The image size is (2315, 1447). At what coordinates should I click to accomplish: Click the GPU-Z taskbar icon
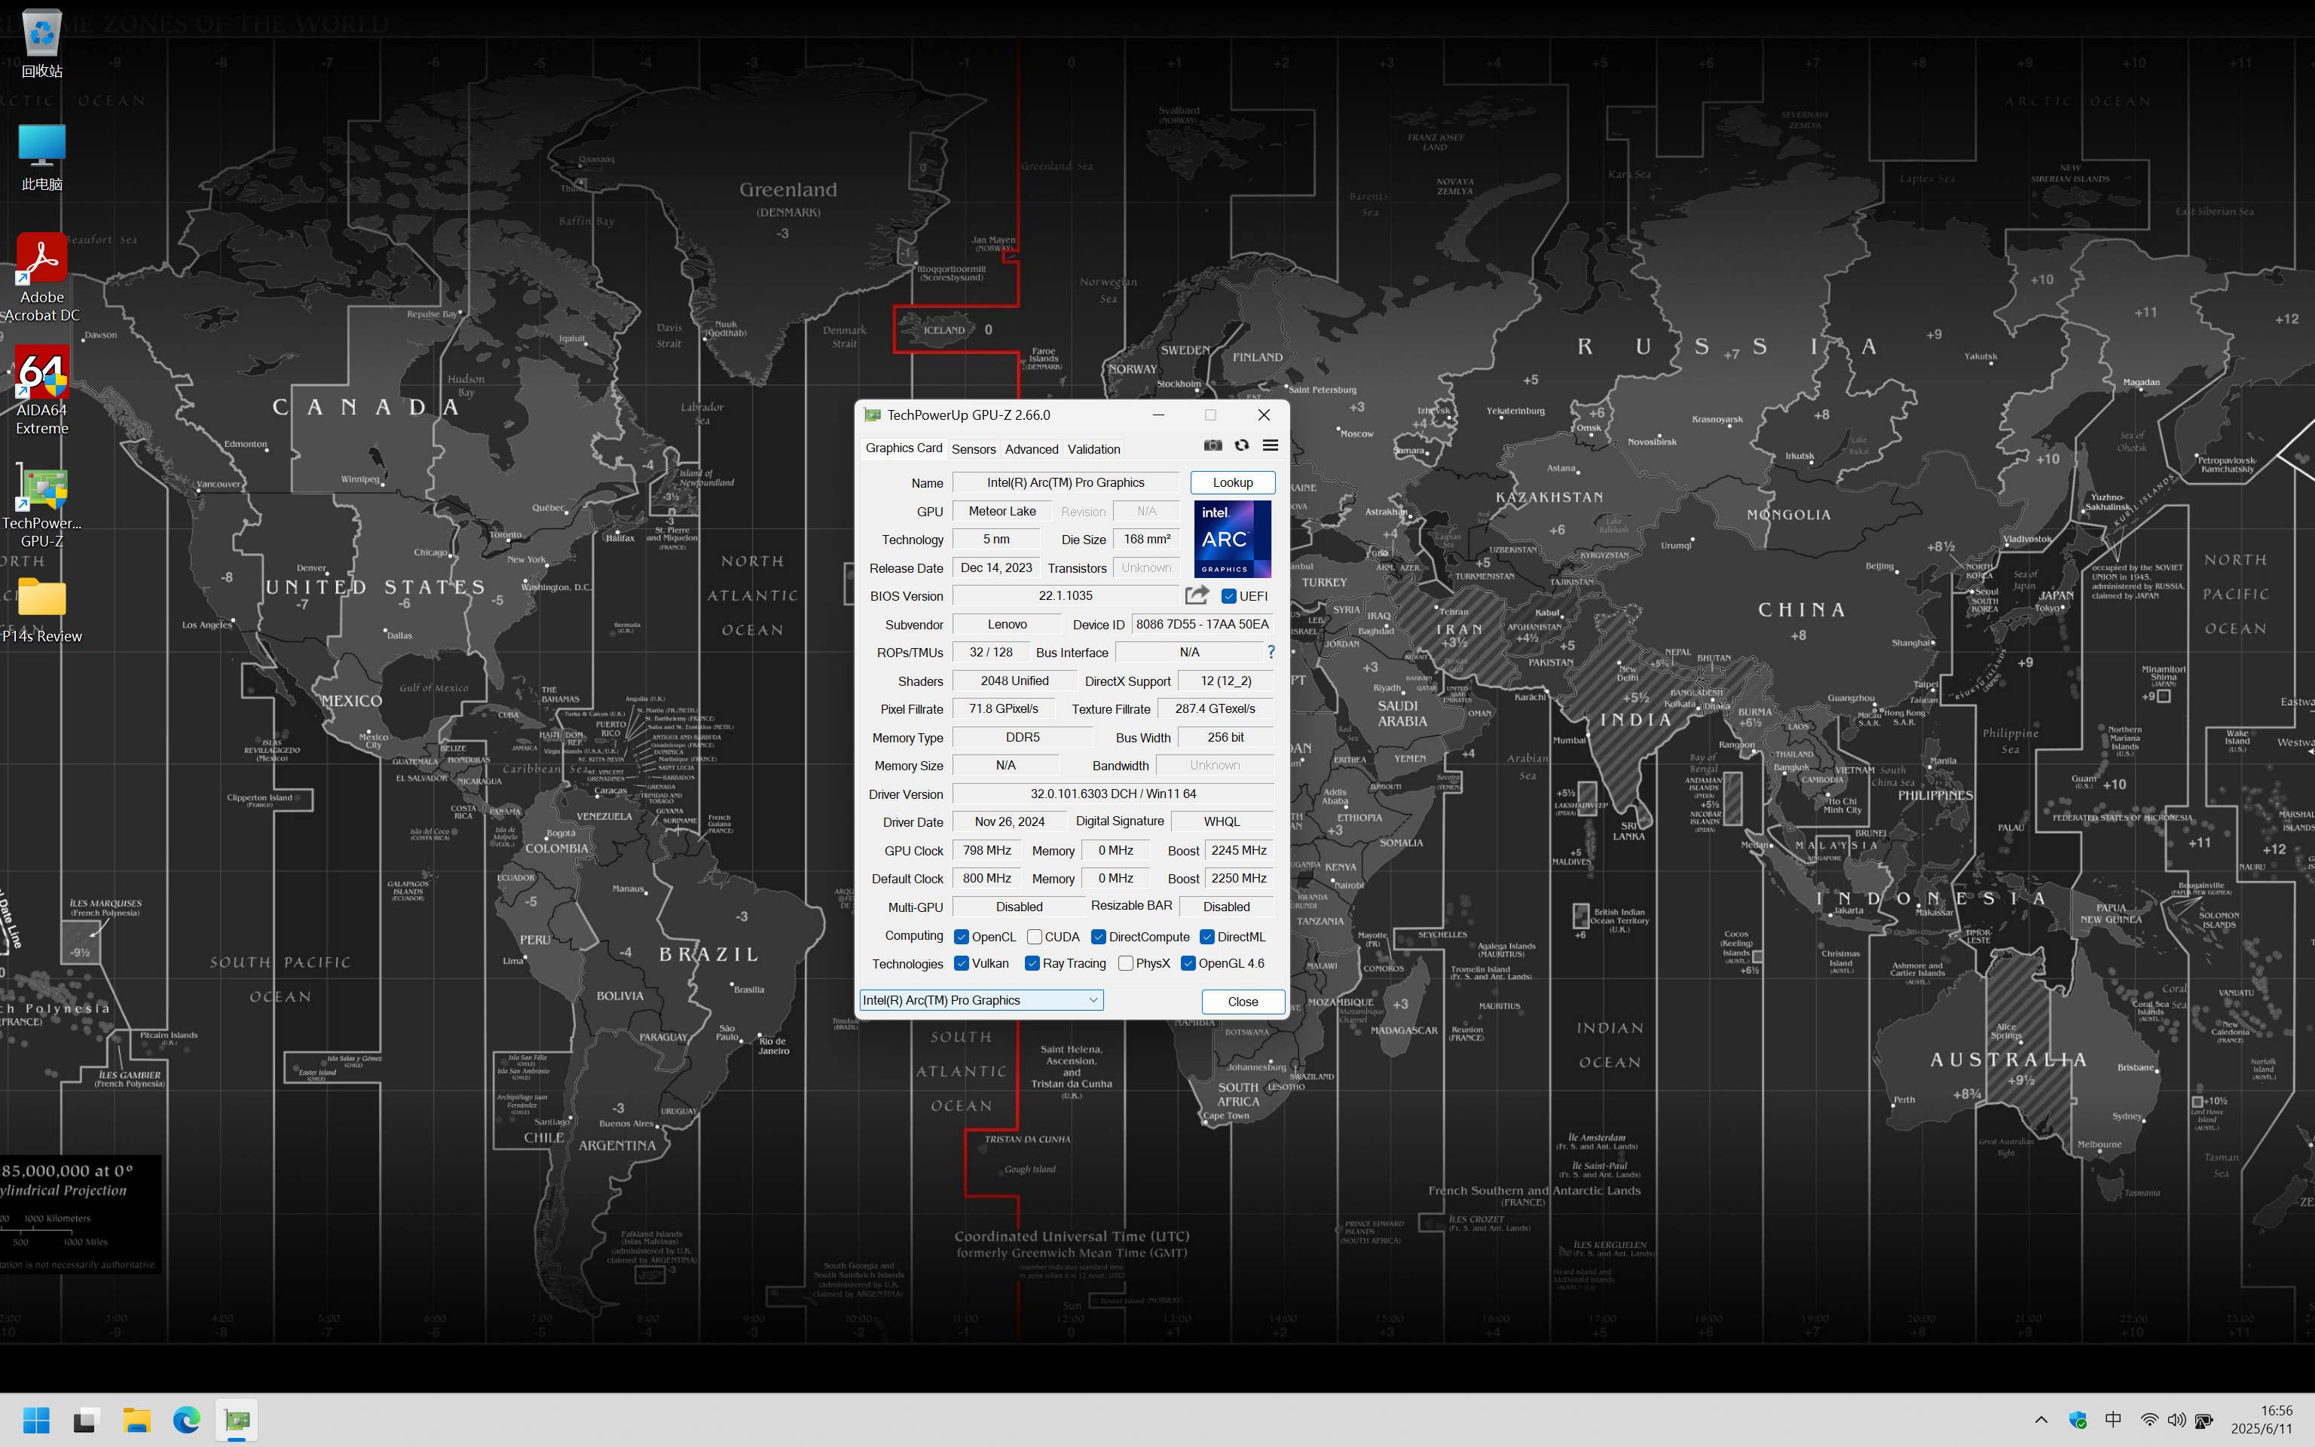(237, 1420)
